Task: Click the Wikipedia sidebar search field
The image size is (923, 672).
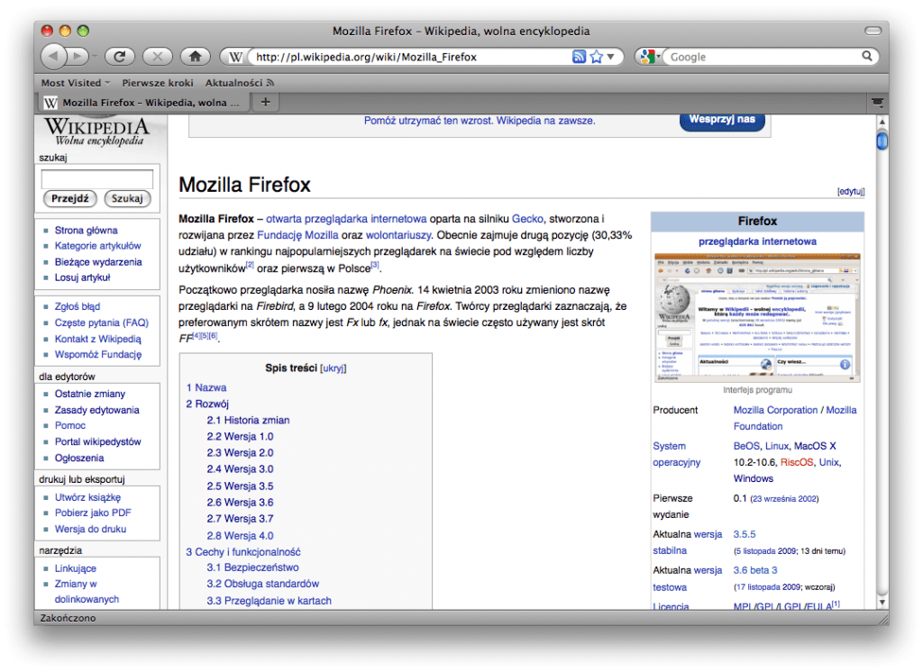Action: pos(97,178)
